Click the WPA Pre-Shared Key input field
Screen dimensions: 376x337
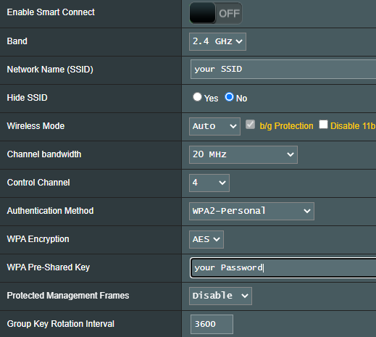pyautogui.click(x=283, y=268)
